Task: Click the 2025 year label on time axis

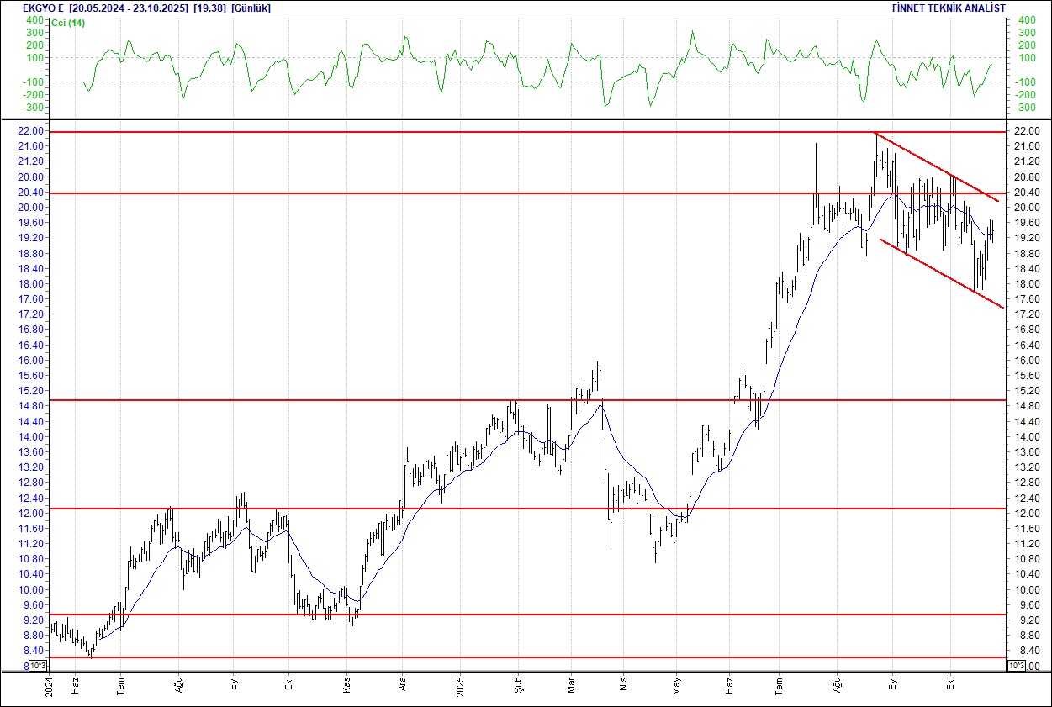Action: 460,686
